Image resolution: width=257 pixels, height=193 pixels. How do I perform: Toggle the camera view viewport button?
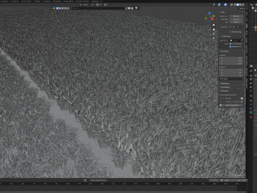coord(214,34)
